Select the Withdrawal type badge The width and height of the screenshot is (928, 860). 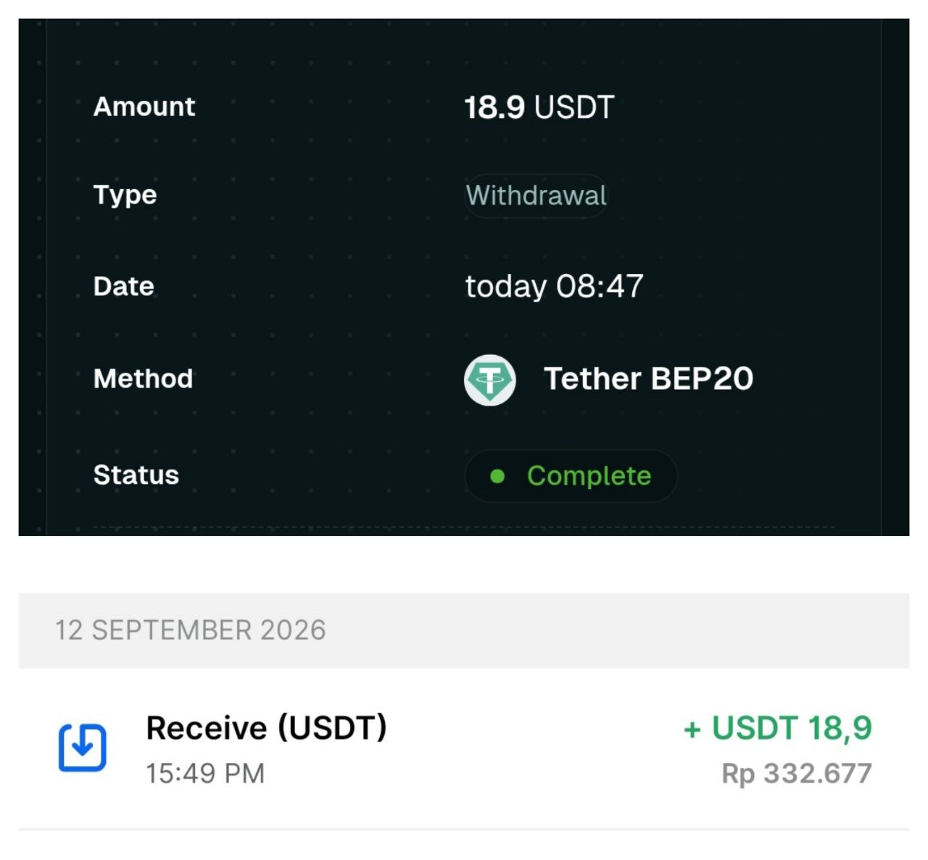tap(536, 196)
